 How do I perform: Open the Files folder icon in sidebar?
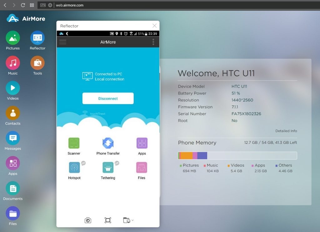[x=12, y=214]
